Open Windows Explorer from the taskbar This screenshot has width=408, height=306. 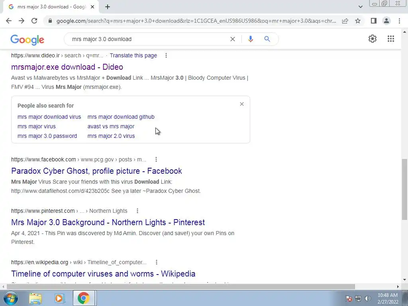35,298
